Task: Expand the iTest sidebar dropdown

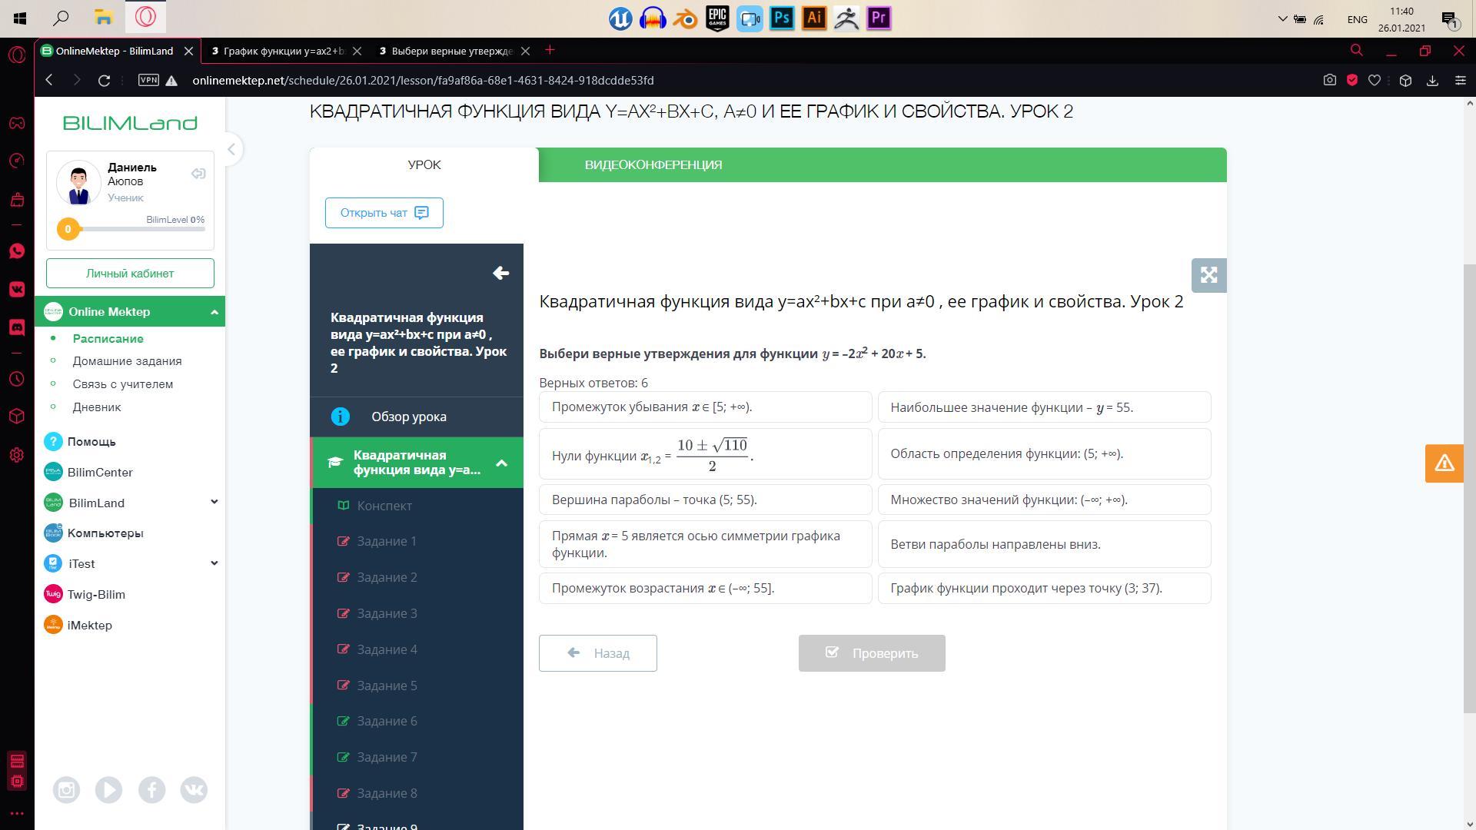Action: pos(214,563)
